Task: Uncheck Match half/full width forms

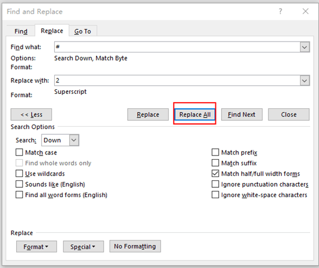Action: click(x=215, y=173)
